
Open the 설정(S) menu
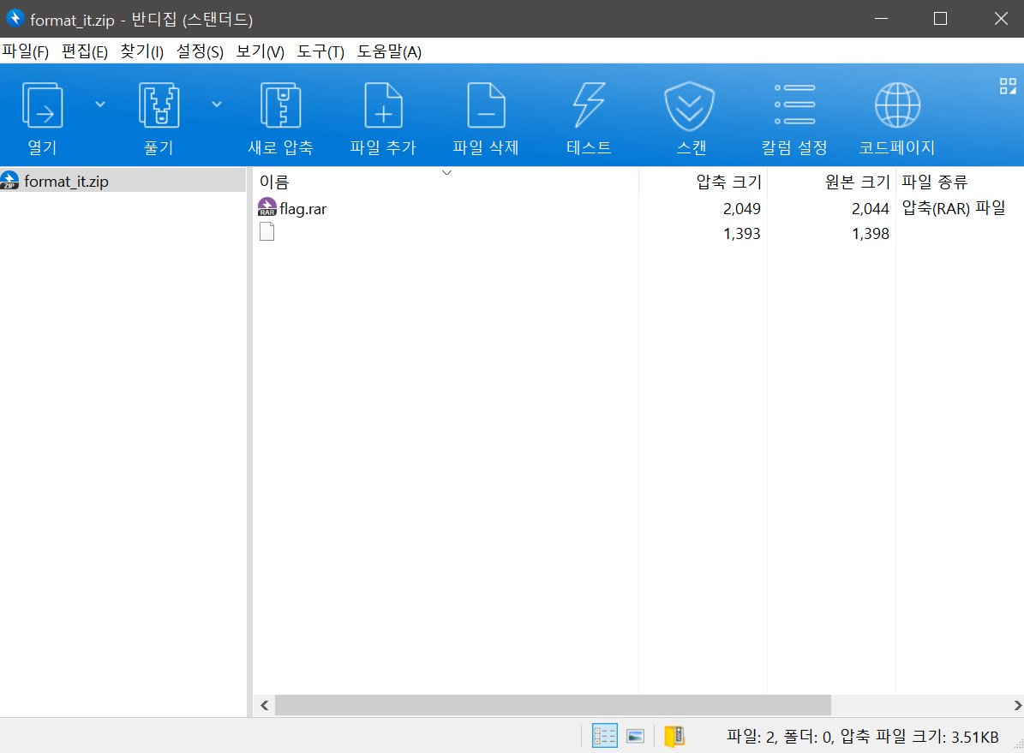coord(200,51)
